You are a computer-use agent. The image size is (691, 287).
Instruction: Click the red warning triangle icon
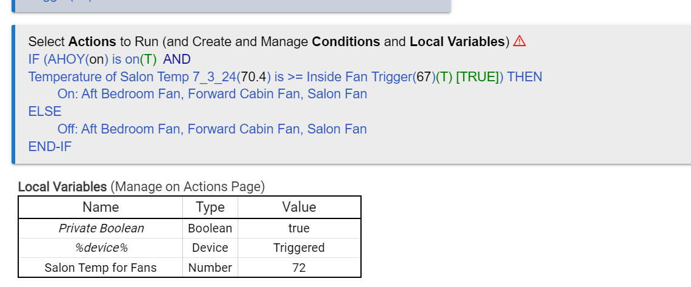520,41
